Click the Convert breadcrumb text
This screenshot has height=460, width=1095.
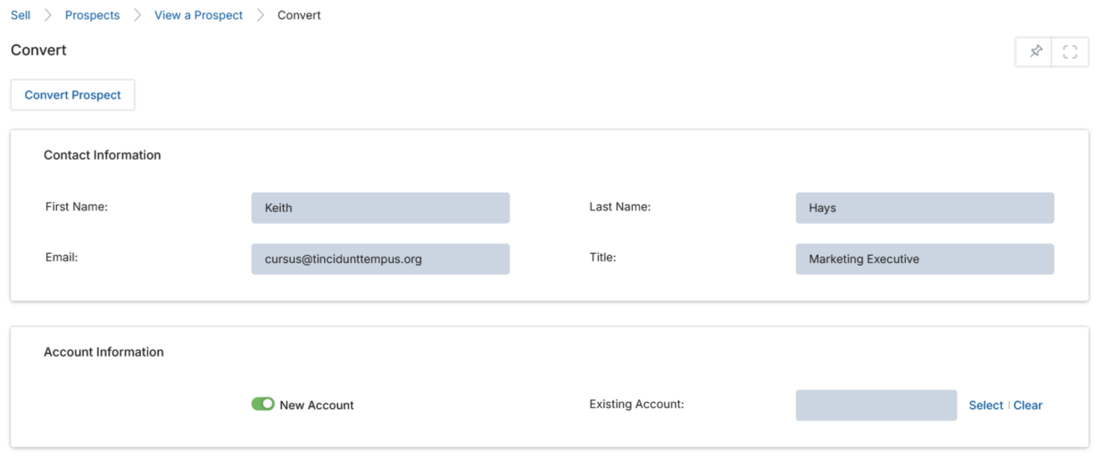pyautogui.click(x=299, y=15)
